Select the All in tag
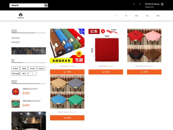Screen dimensions: 173x130 (x=24, y=74)
